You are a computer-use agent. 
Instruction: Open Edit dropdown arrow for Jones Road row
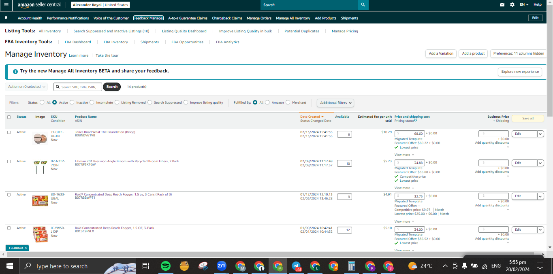[540, 134]
